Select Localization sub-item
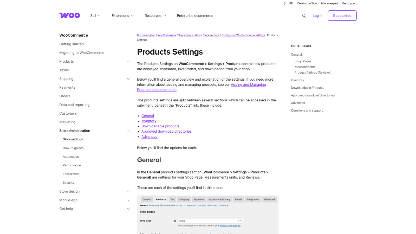The width and height of the screenshot is (416, 234). (71, 174)
